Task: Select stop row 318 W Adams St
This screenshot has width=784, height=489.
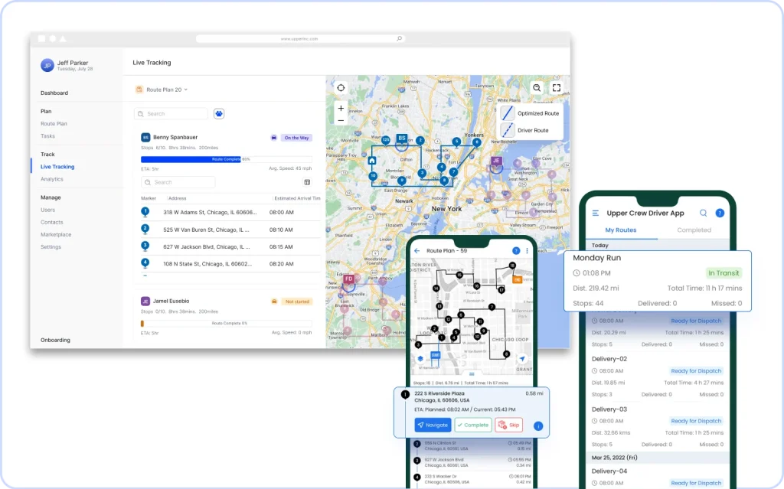Action: point(230,213)
